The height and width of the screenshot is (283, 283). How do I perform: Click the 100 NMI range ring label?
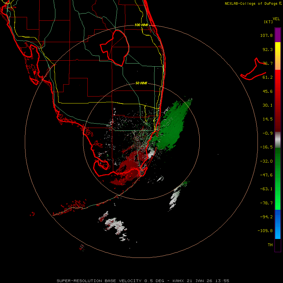click(141, 25)
